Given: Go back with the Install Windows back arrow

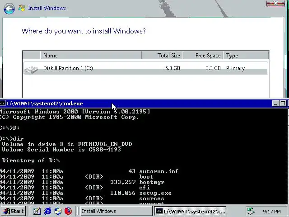Looking at the screenshot, I should [9, 8].
